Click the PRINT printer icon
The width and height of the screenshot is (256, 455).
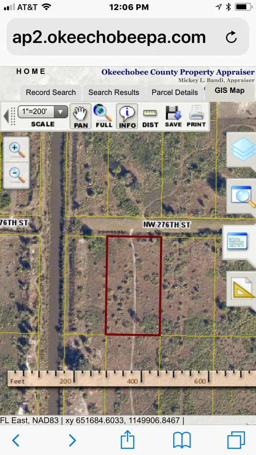point(196,116)
